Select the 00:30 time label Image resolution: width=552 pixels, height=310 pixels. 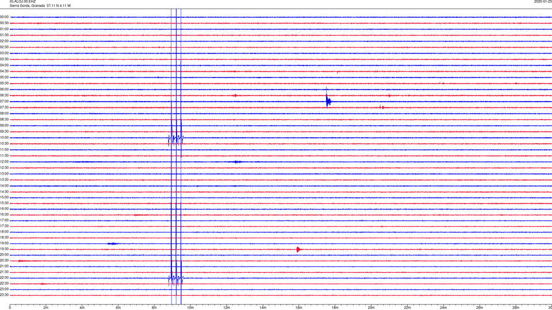point(4,23)
